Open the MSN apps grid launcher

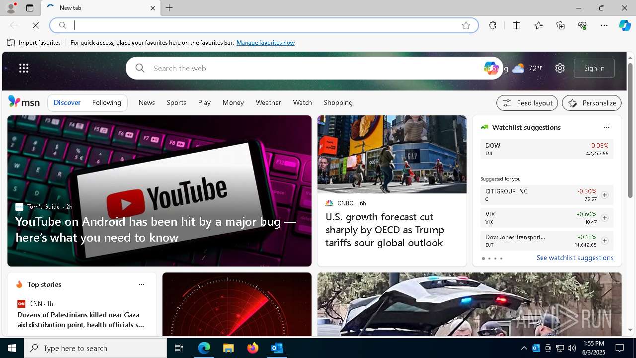pos(24,68)
